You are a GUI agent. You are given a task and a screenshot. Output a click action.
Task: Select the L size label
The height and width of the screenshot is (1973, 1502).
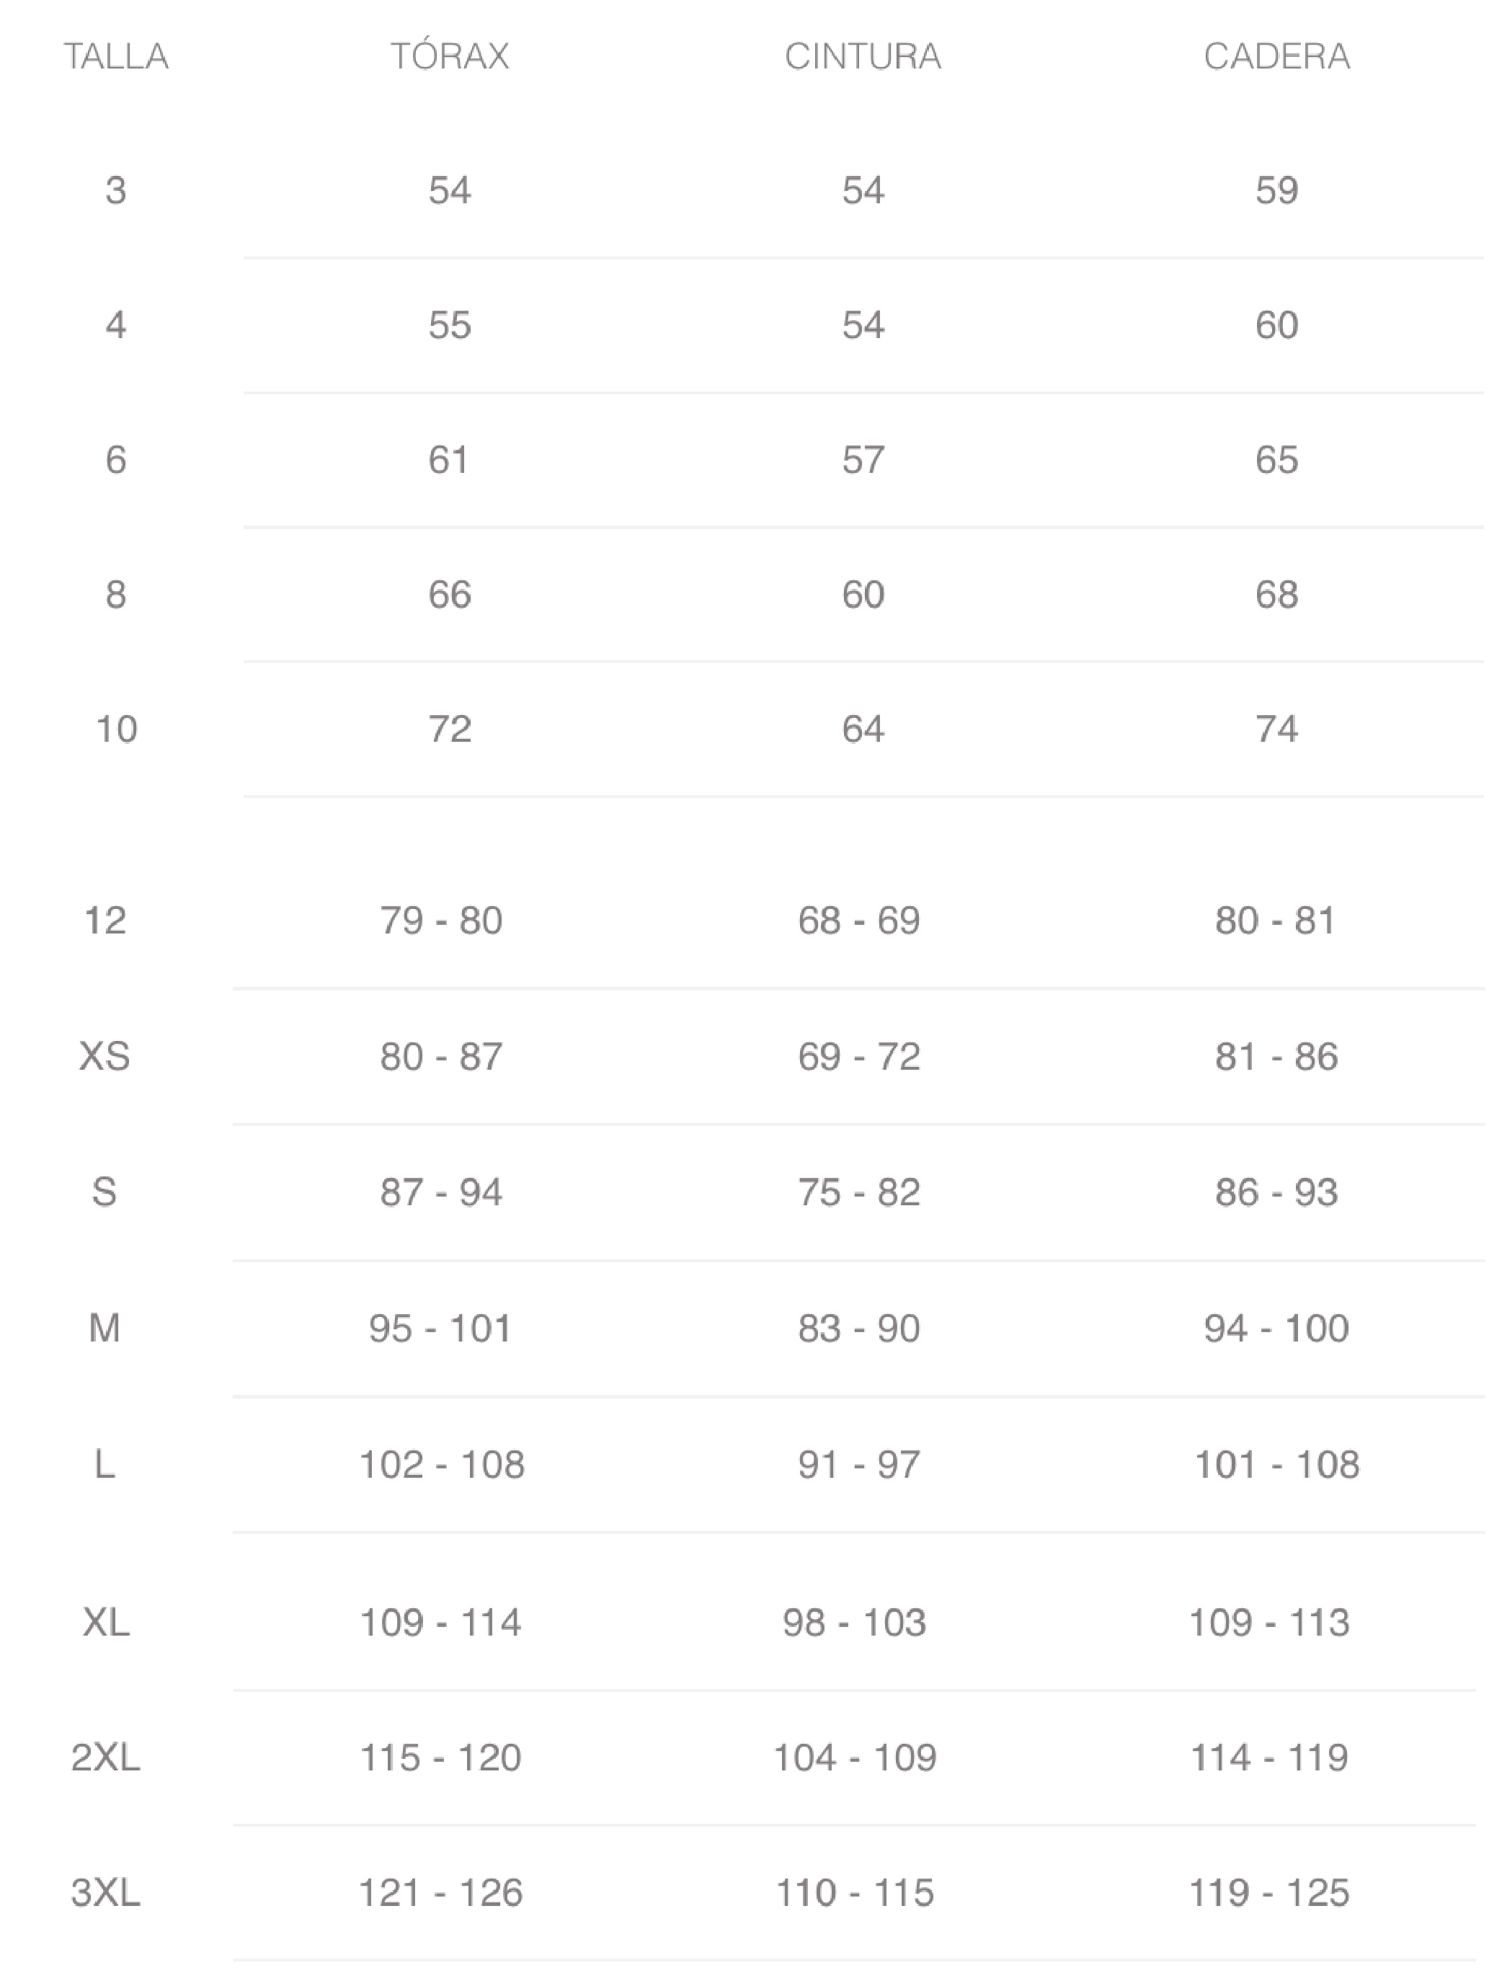tap(105, 1466)
